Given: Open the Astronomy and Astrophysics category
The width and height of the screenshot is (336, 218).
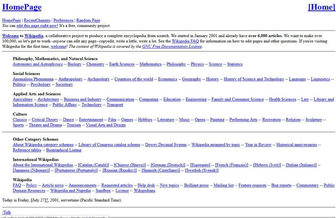Looking at the screenshot, I should 38,64.
